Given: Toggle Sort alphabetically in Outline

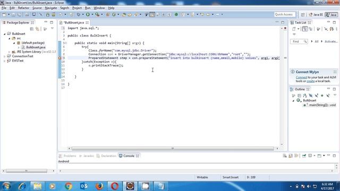Looking at the screenshot, I should (305, 95).
